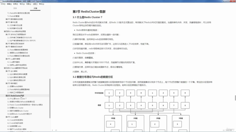
Task: Jump to outline item 7.1 Redis命令请求
Action: 18,13
